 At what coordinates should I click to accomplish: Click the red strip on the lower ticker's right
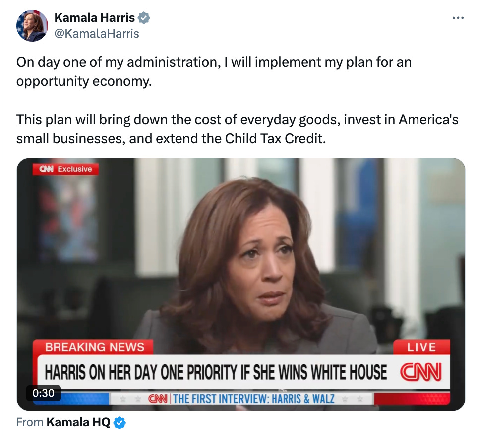(412, 399)
